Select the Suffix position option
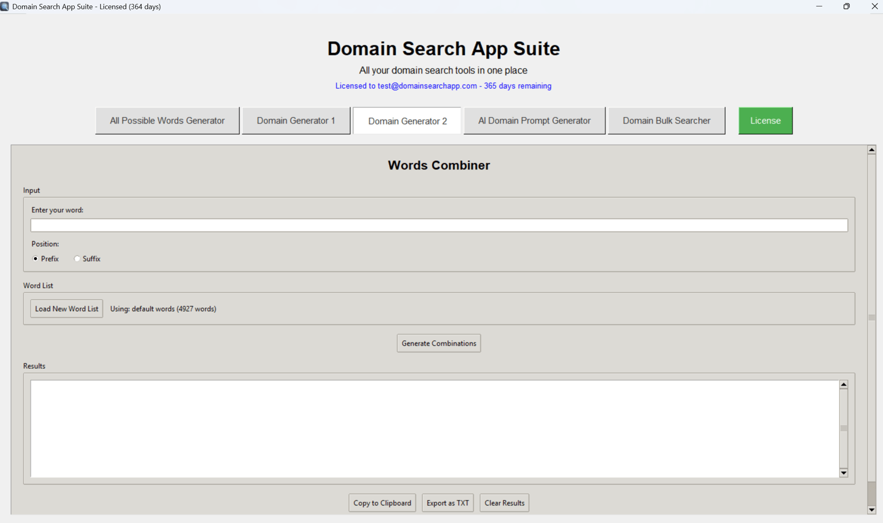The width and height of the screenshot is (883, 523). click(77, 259)
